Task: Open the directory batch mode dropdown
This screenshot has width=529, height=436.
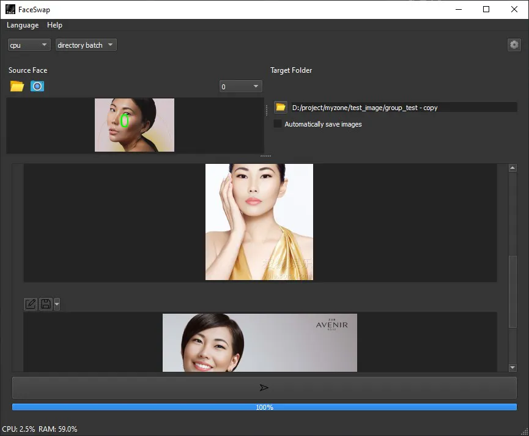Action: (86, 45)
